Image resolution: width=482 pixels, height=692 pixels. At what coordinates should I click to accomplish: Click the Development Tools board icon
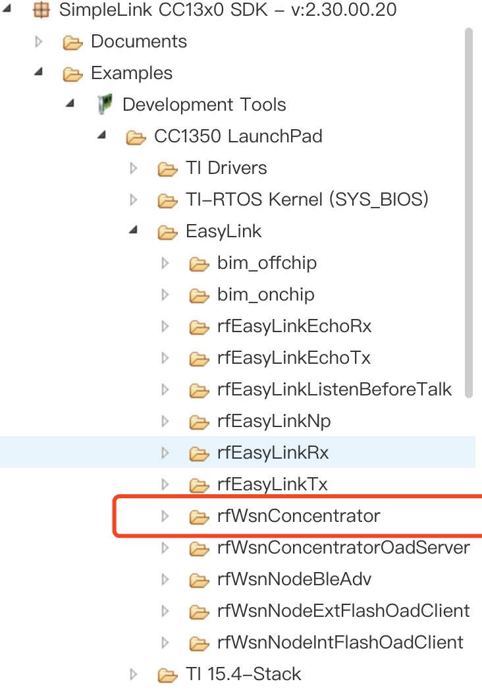point(104,105)
